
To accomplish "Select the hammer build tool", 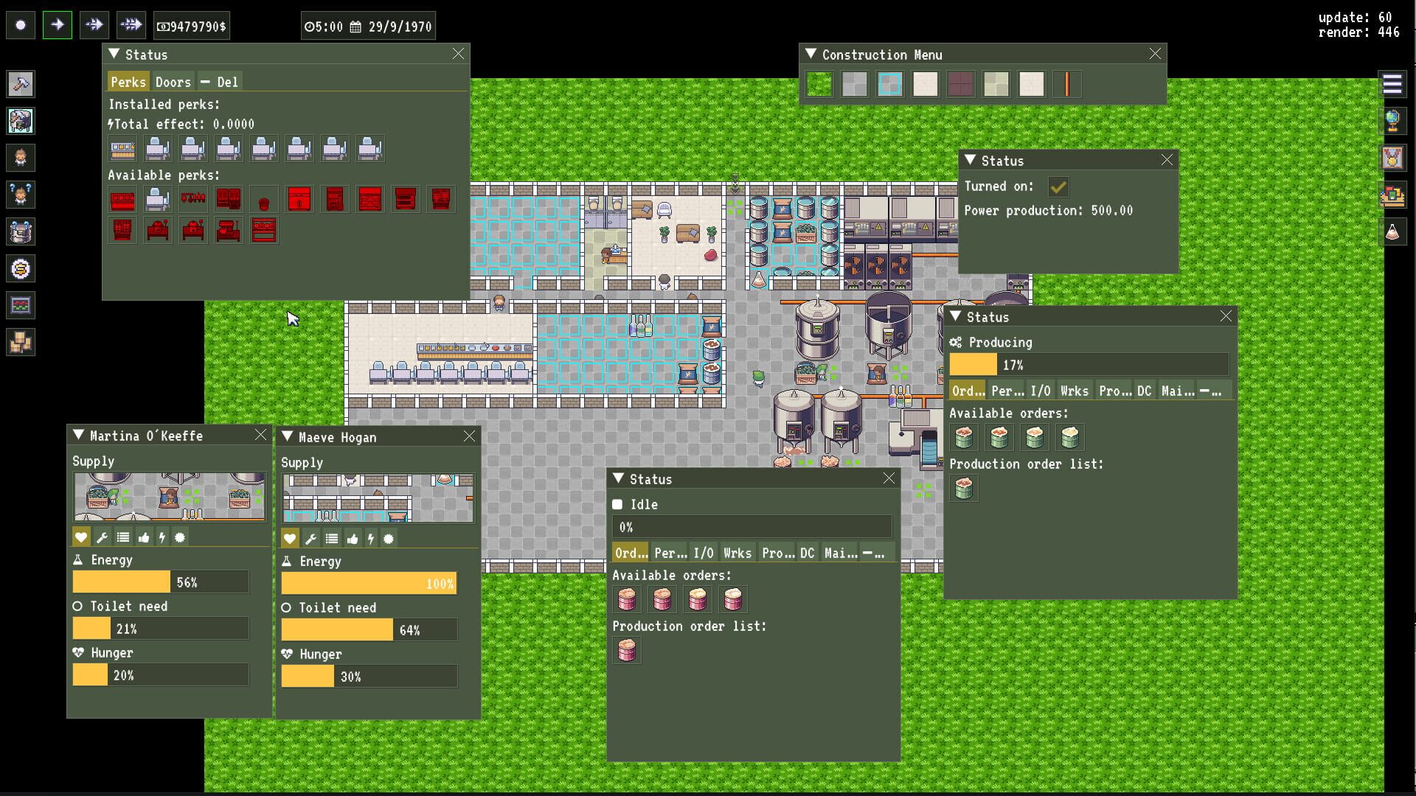I will (21, 84).
